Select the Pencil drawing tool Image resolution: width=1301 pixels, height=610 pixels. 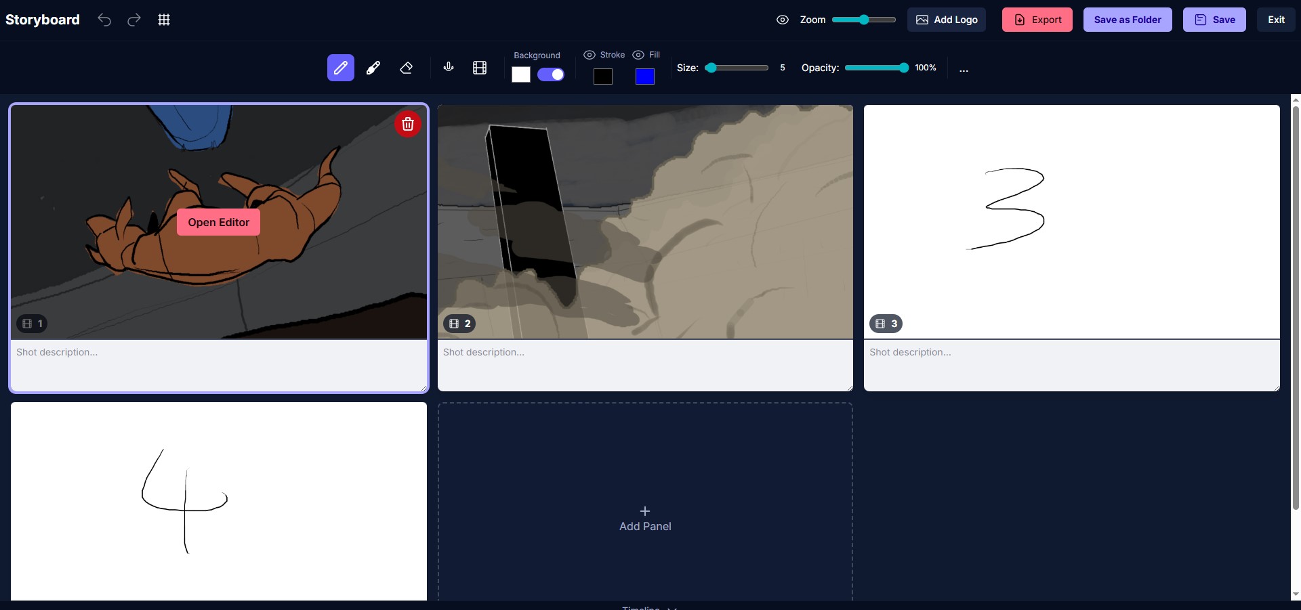coord(340,68)
